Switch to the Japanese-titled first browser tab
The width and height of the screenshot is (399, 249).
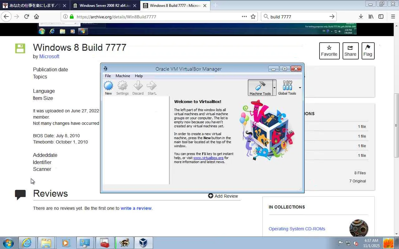click(x=35, y=5)
